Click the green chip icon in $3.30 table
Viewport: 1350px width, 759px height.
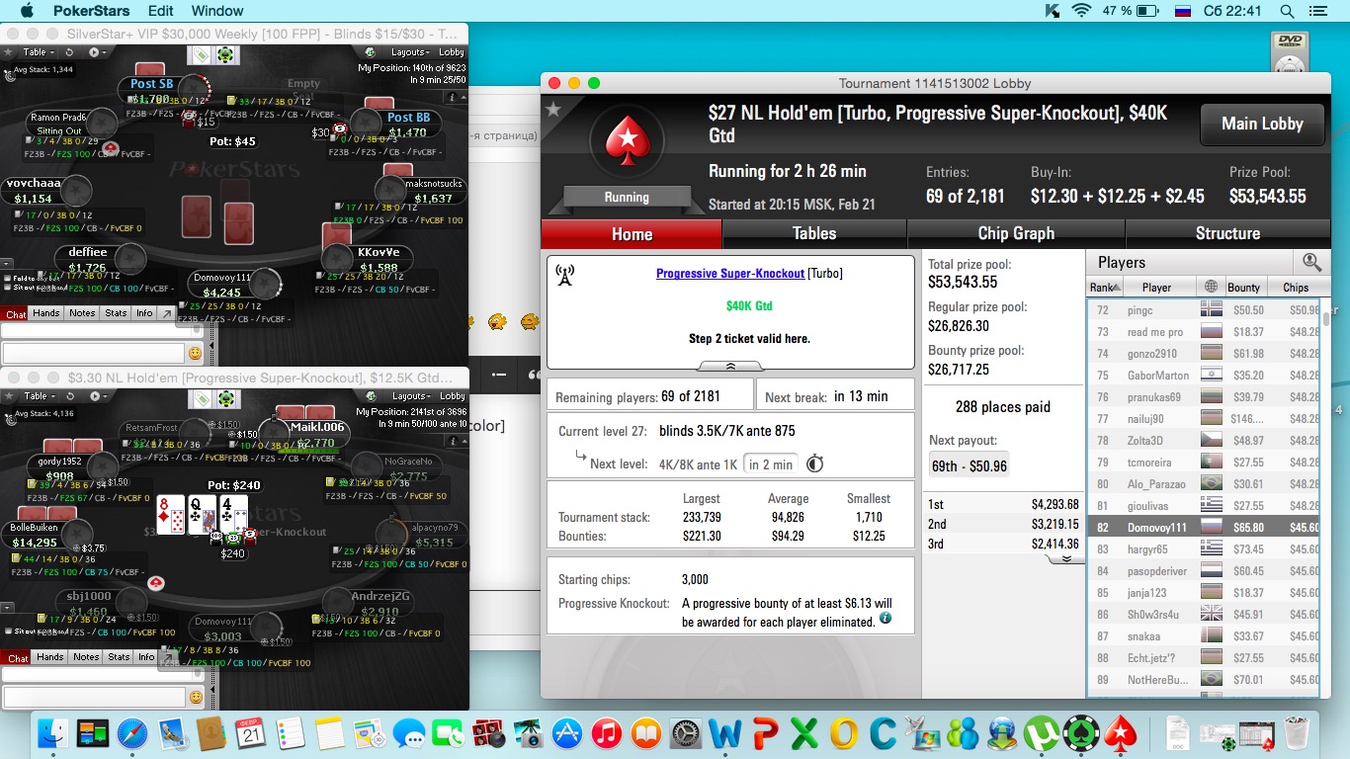coord(227,398)
